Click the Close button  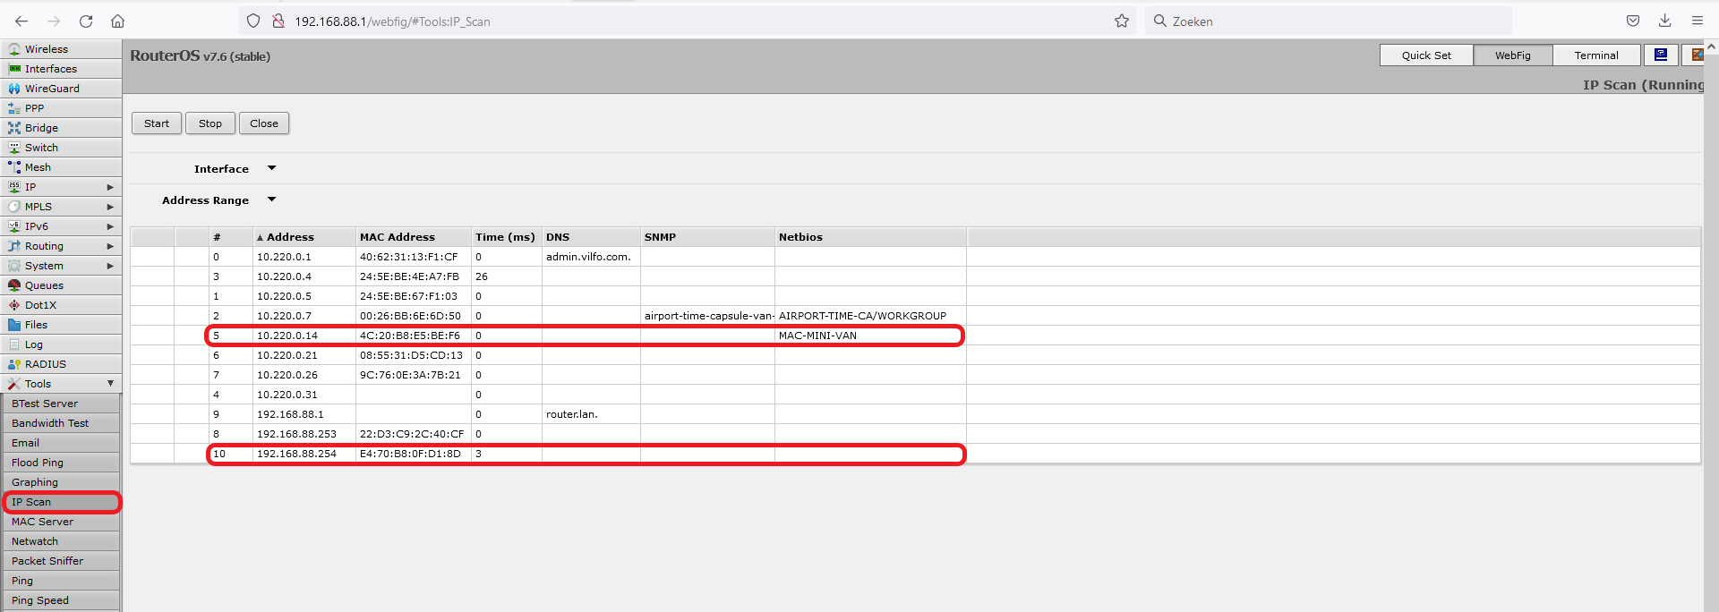(264, 123)
